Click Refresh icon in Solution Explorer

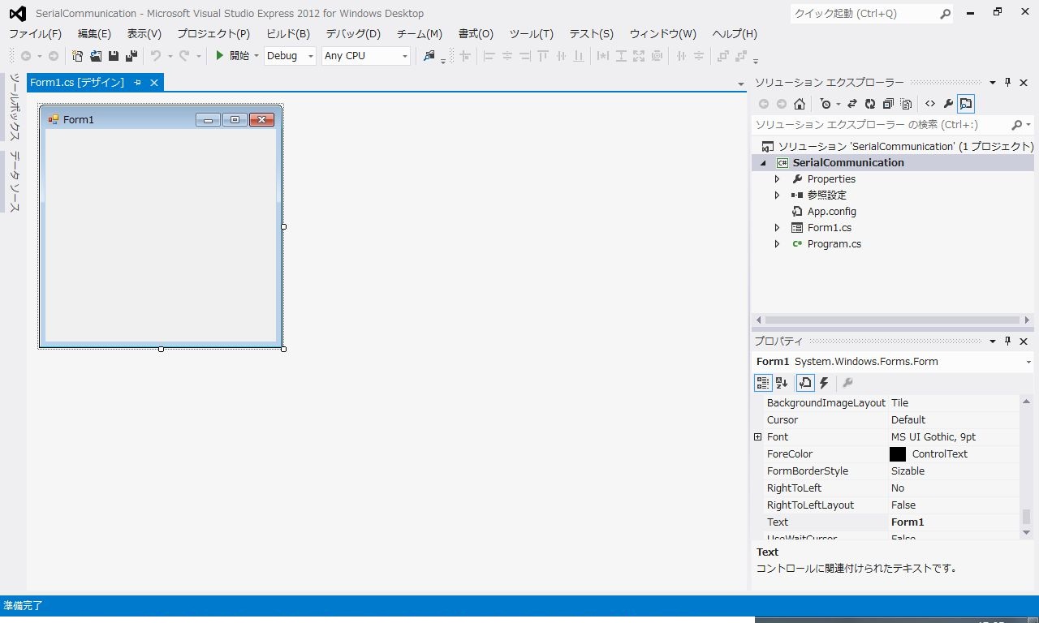pos(870,104)
